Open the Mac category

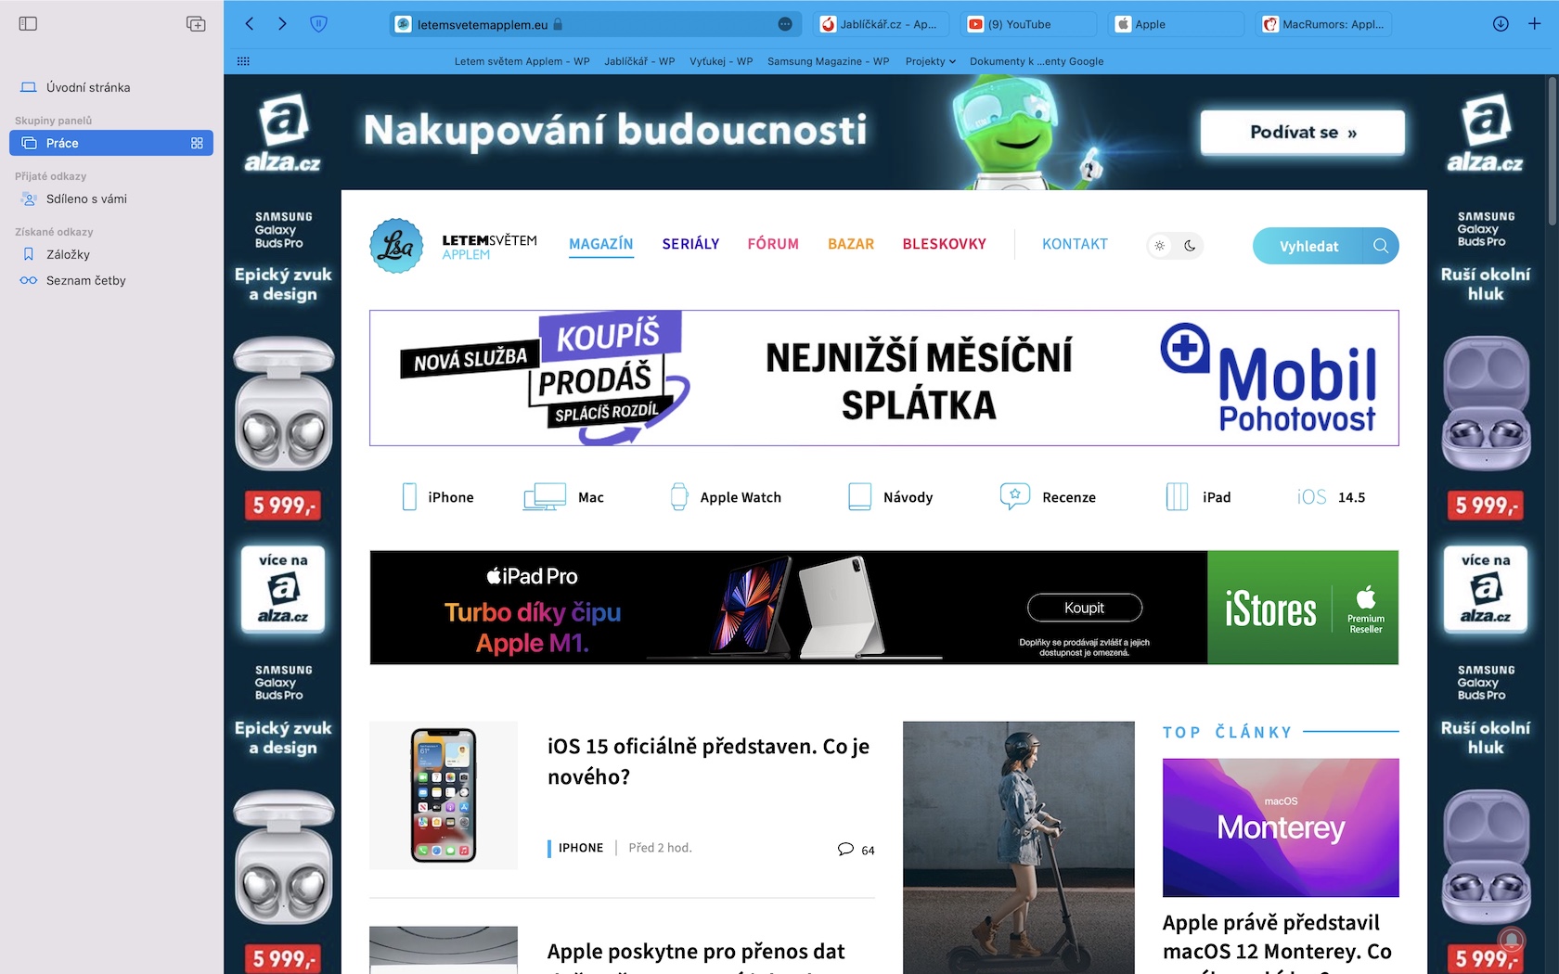[x=563, y=497]
